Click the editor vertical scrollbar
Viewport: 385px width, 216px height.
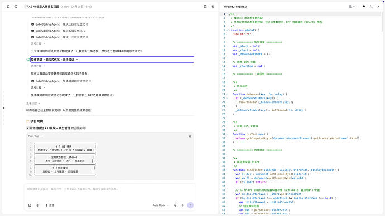point(382,22)
